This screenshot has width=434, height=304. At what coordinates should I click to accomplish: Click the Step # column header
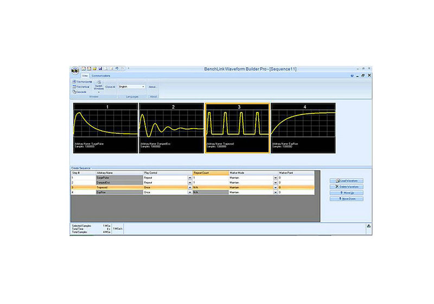coord(84,173)
